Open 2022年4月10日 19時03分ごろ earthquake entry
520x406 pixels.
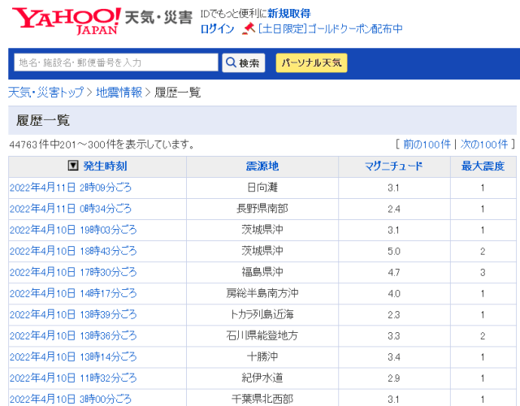pyautogui.click(x=73, y=230)
